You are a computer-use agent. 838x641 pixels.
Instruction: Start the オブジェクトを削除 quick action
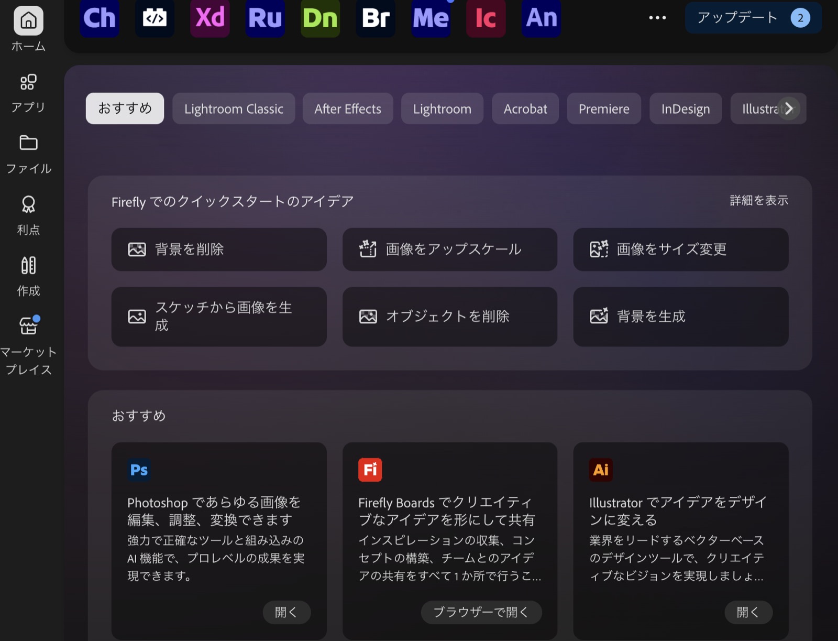[450, 317]
